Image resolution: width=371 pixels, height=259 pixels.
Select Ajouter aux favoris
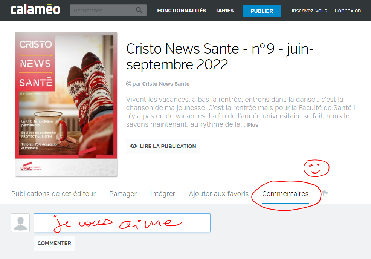coord(218,194)
